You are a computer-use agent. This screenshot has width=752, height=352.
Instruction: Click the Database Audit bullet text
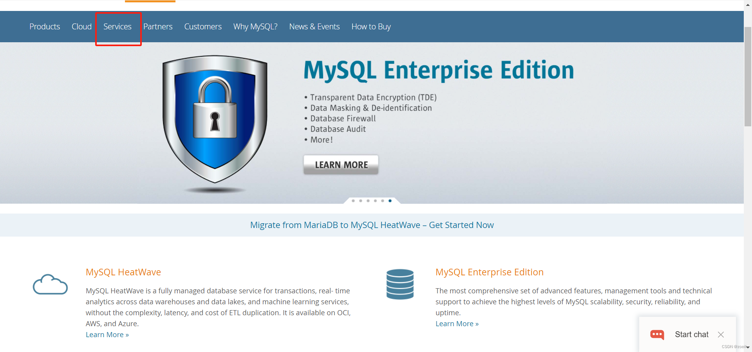338,129
